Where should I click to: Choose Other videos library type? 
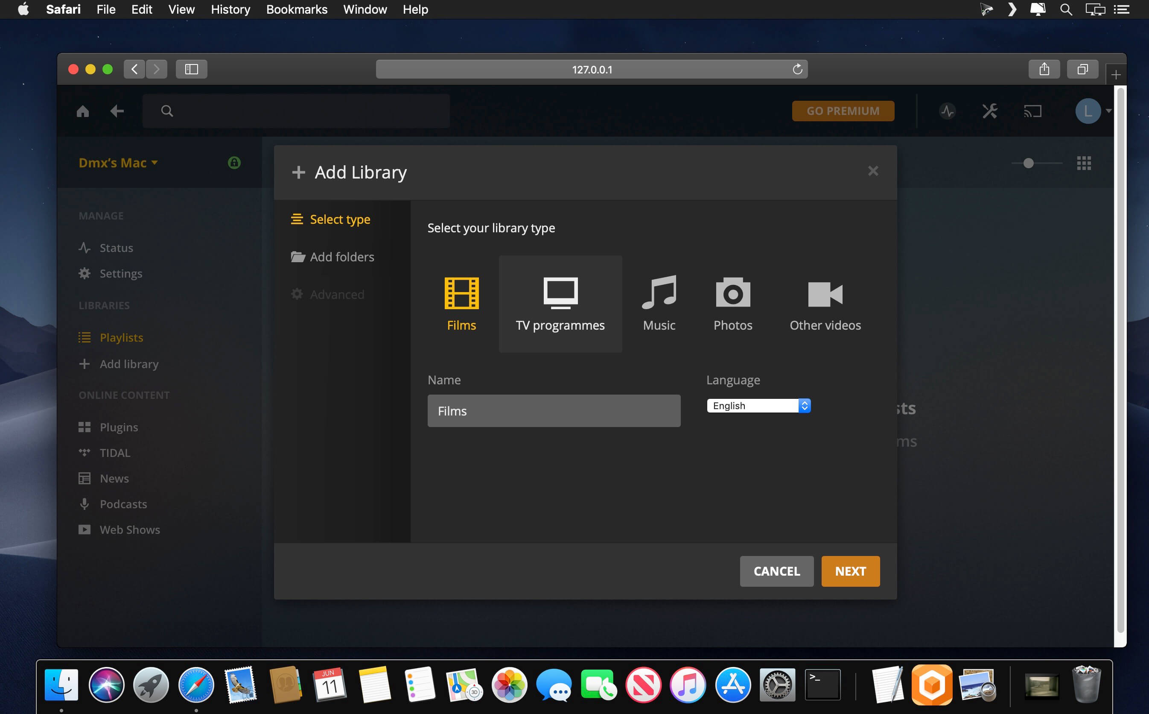[x=825, y=304]
